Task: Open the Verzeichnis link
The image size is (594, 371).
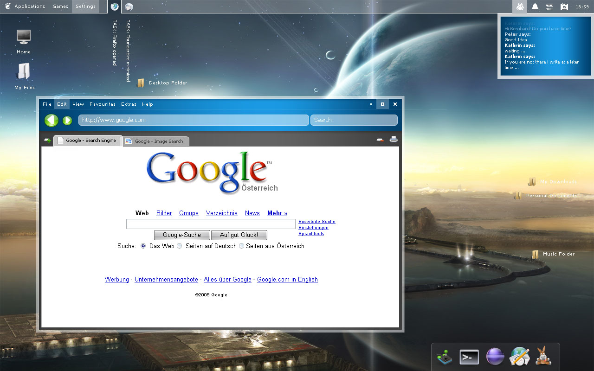Action: click(x=222, y=213)
